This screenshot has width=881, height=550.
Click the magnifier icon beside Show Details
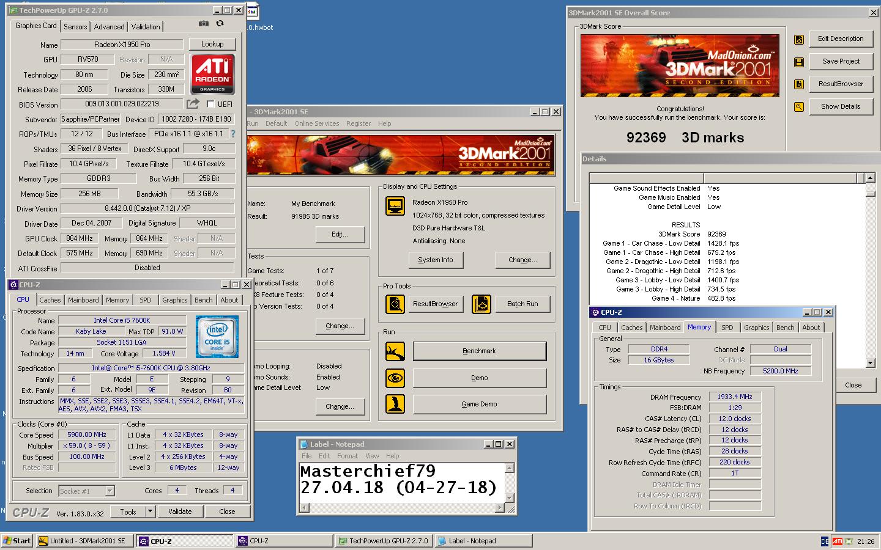799,107
